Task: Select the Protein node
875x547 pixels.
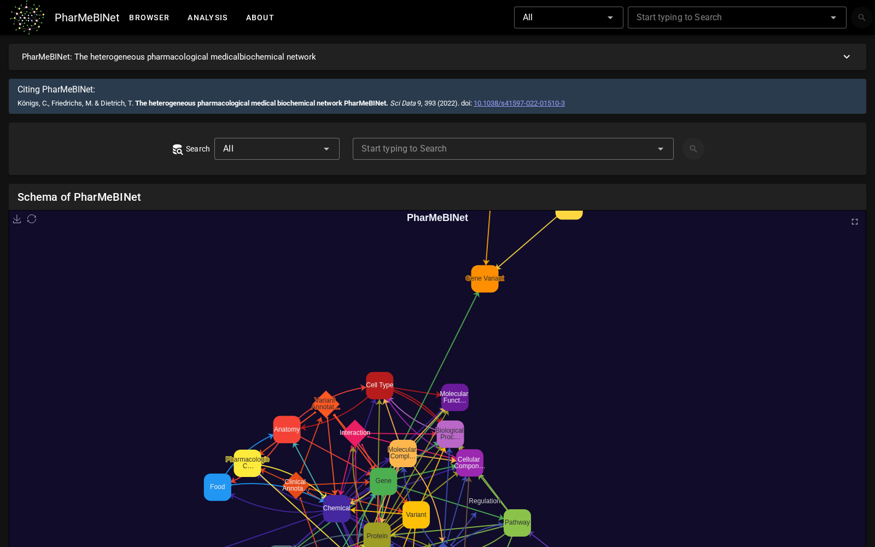Action: [377, 535]
